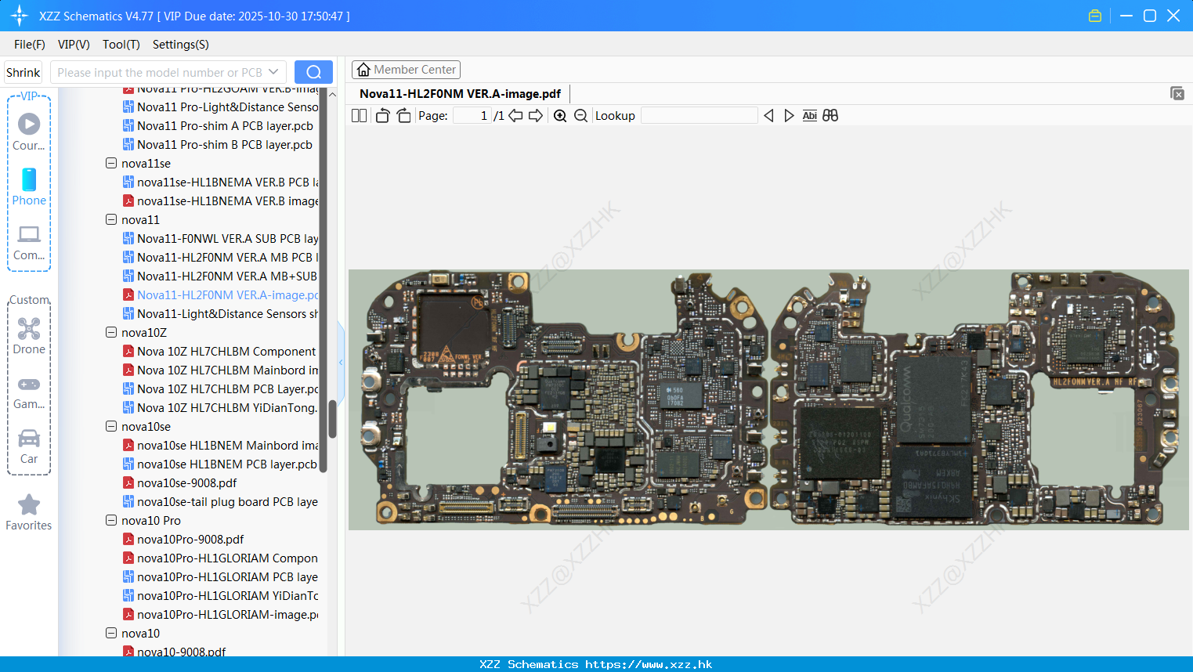1193x672 pixels.
Task: Toggle the two-page view icon
Action: pyautogui.click(x=359, y=116)
